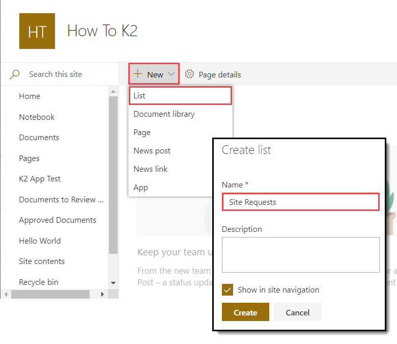Click horizontal scrollbar right arrow
Viewport: 397px width, 344px height.
tap(102, 295)
